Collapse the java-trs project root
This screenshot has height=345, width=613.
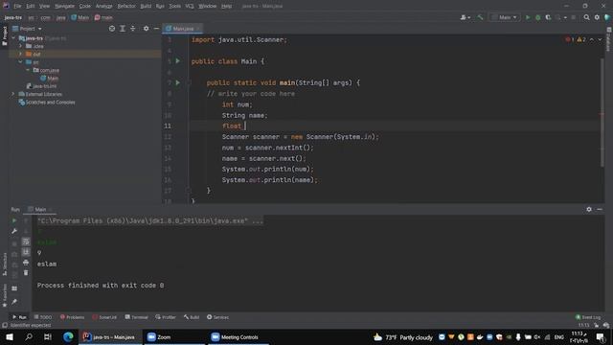pyautogui.click(x=13, y=38)
